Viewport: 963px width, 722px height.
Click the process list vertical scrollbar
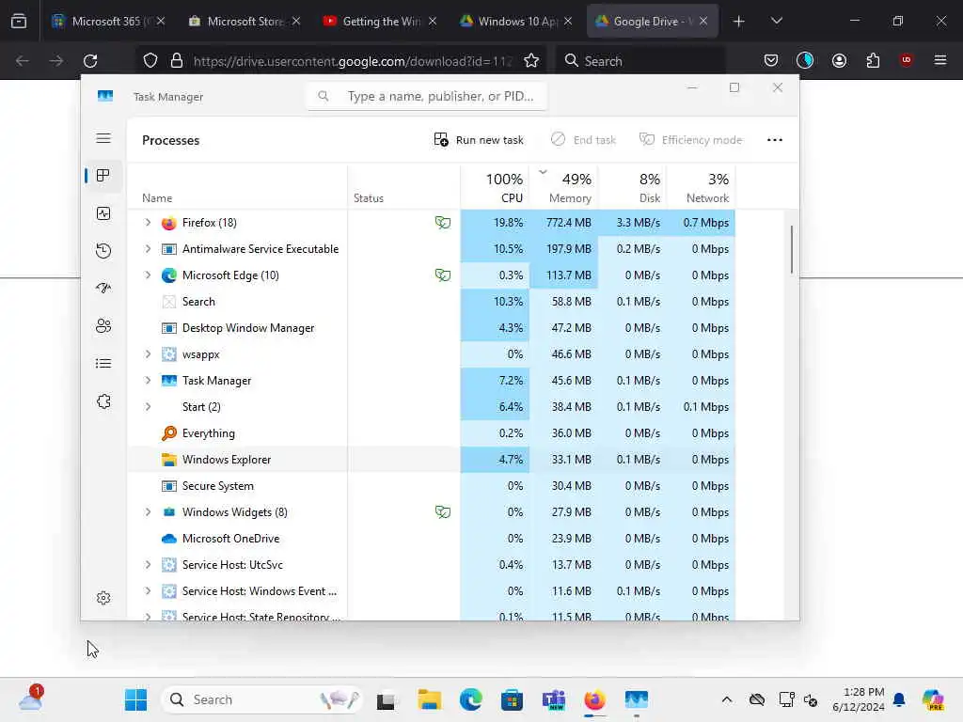pos(792,249)
